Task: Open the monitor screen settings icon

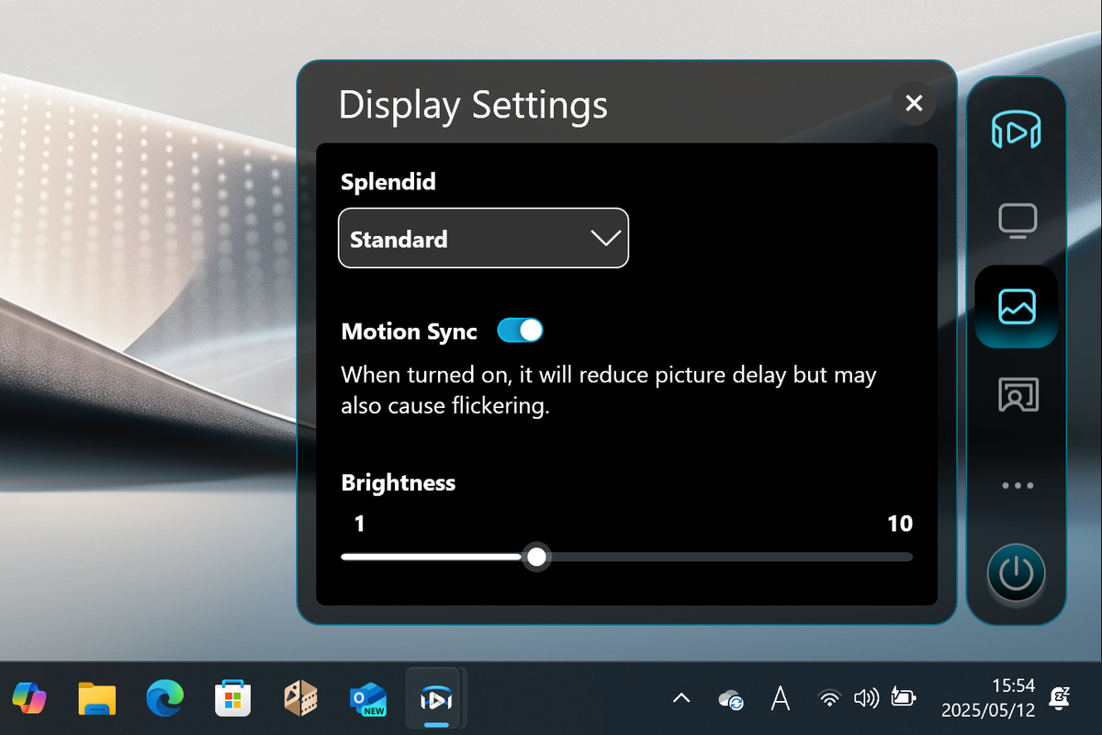Action: point(1017,220)
